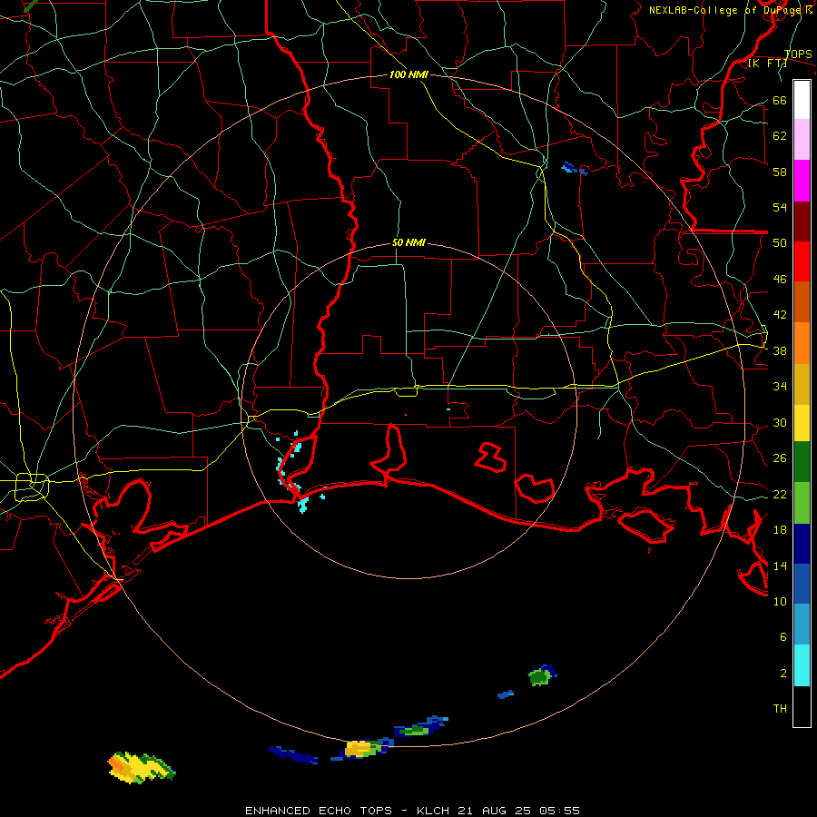
Task: Click the "TH" legend label
Action: click(x=780, y=709)
